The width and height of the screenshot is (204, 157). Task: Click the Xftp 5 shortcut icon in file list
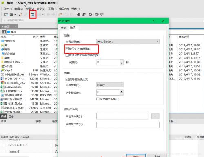tap(2, 70)
